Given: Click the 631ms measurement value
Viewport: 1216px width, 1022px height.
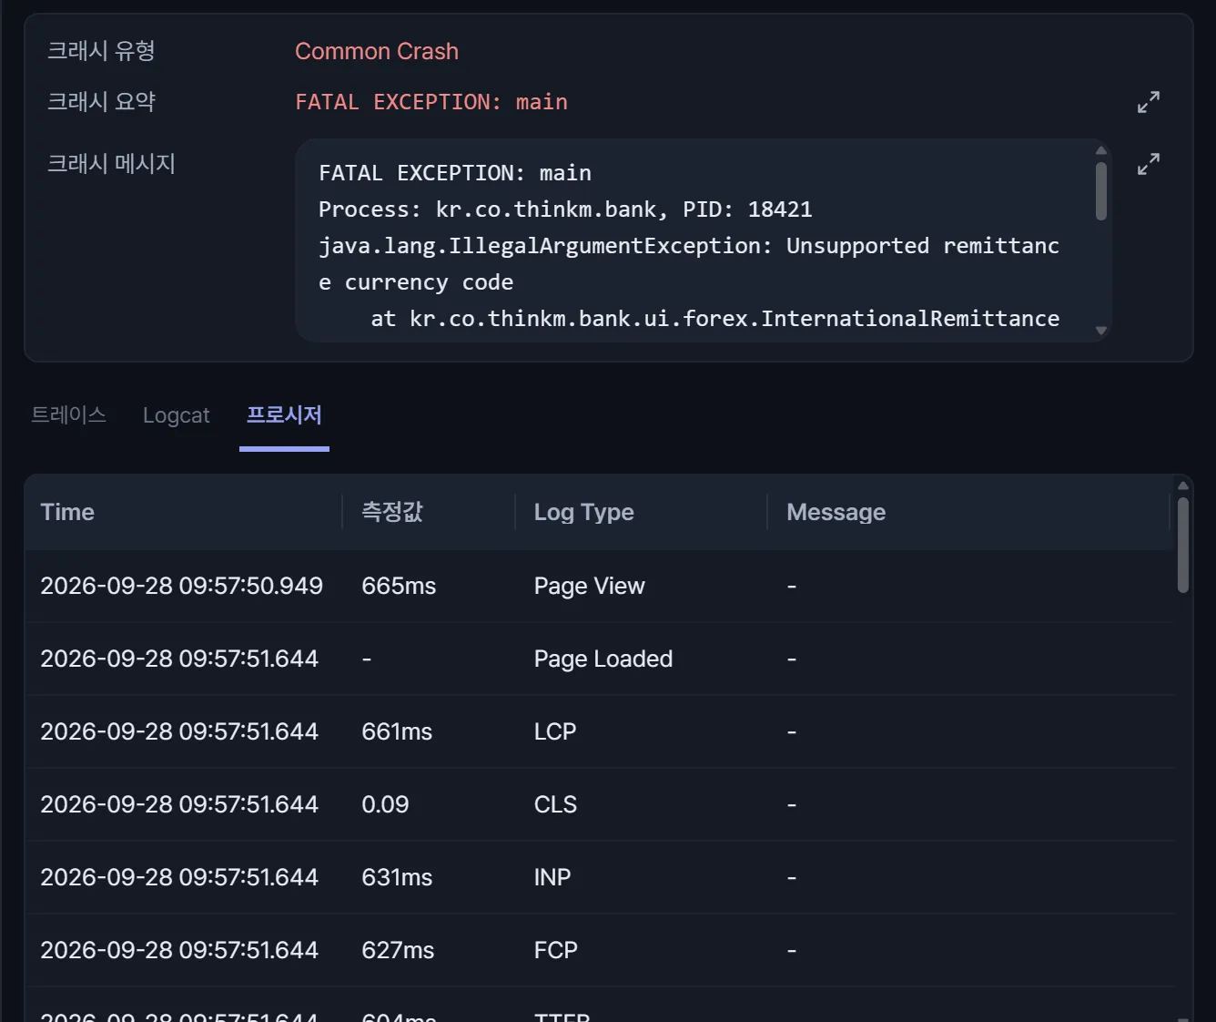Looking at the screenshot, I should pyautogui.click(x=397, y=877).
